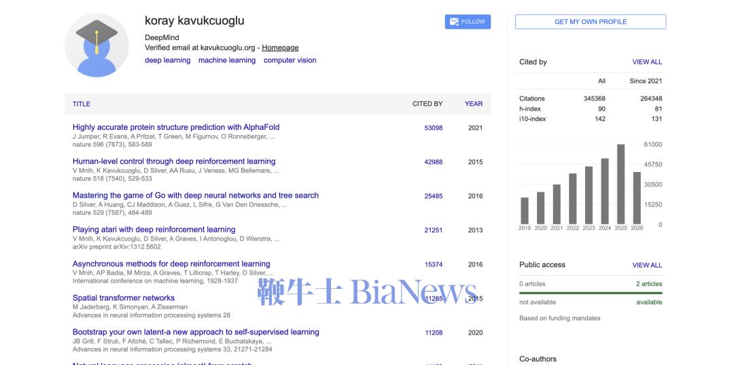Click the 2025 bar in citations chart
Viewport: 734px width, 365px height.
(621, 184)
